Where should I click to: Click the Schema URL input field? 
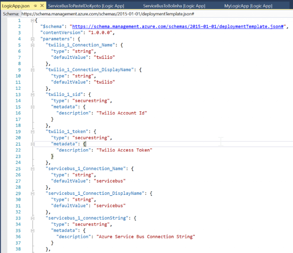[157, 14]
